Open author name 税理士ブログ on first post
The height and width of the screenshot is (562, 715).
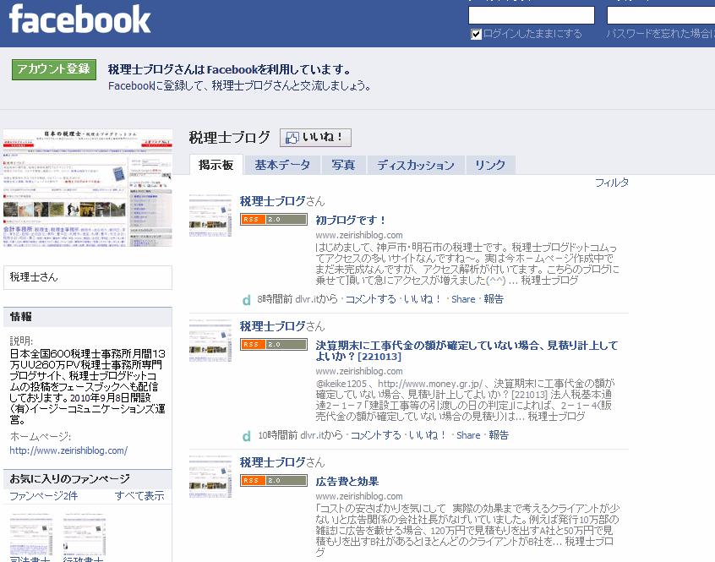coord(273,201)
